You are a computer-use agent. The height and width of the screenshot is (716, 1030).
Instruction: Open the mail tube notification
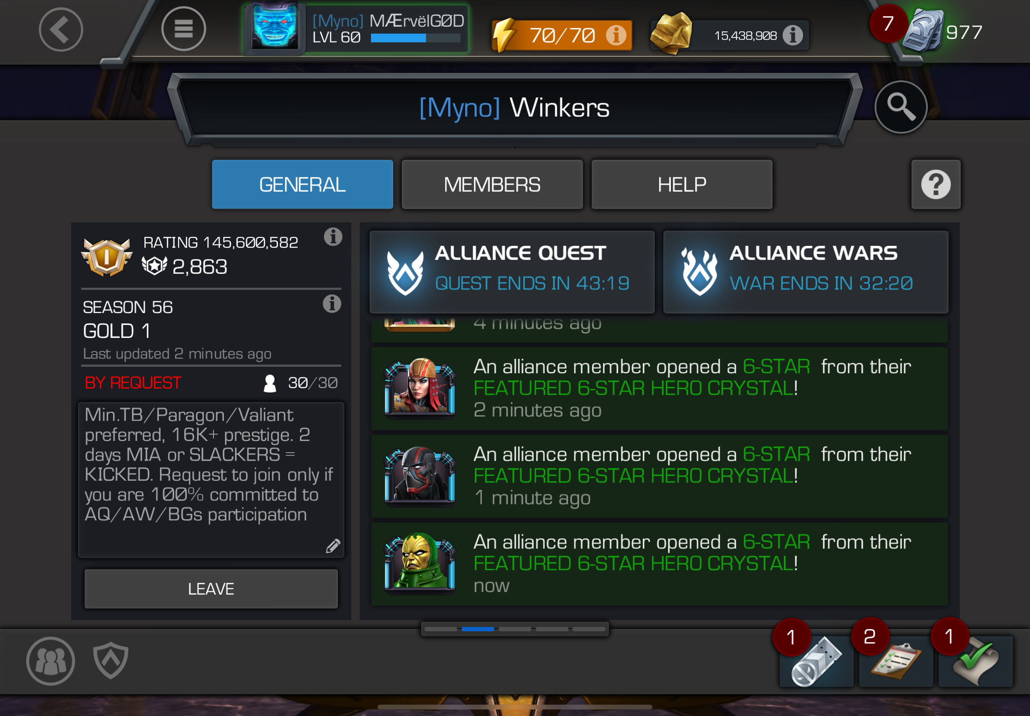[816, 661]
